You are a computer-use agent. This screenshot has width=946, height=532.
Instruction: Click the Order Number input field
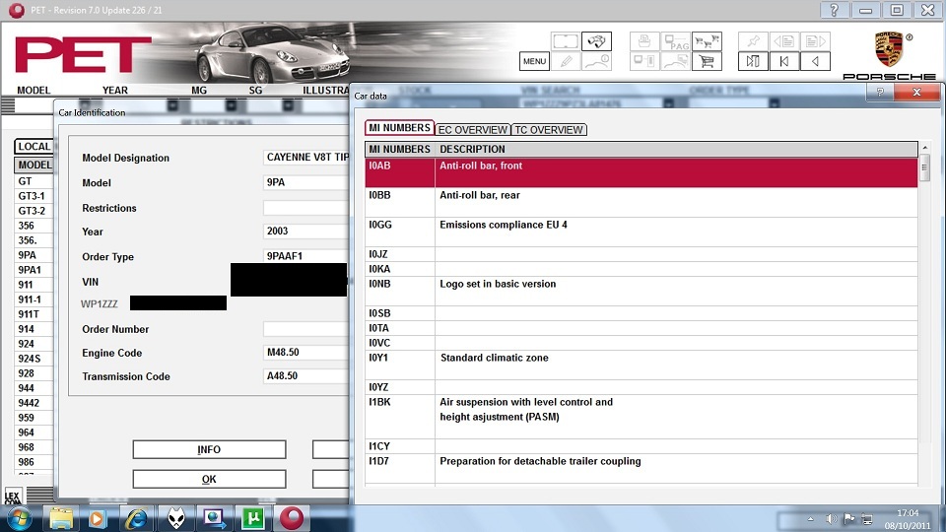[305, 329]
